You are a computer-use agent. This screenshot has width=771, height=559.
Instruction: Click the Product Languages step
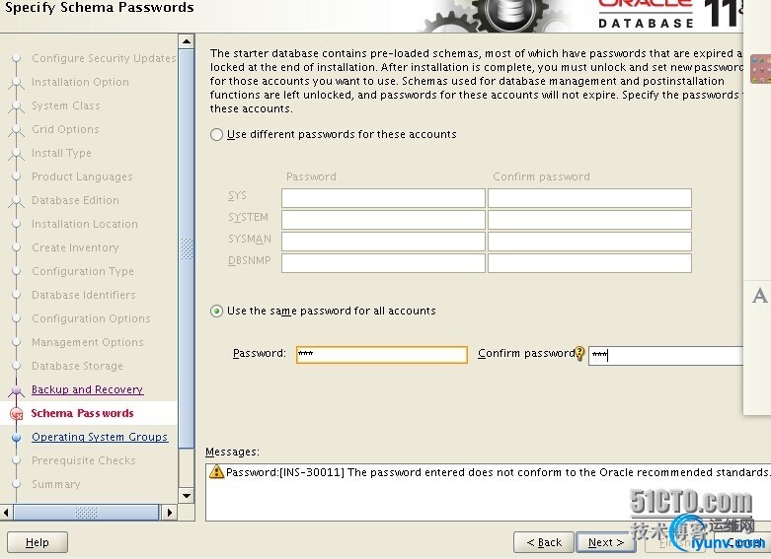coord(82,176)
